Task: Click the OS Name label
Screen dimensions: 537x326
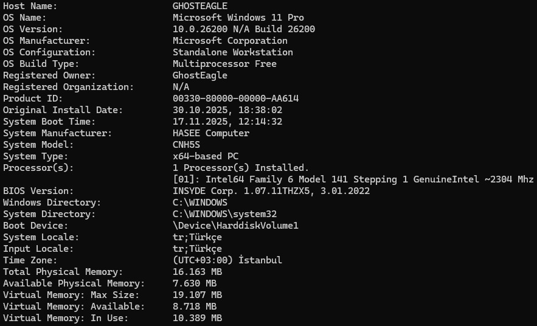Action: 24,18
